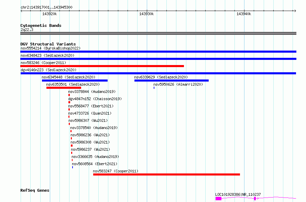Select the blue mark under nsv5608564
This screenshot has height=202, width=306.
tap(73, 167)
